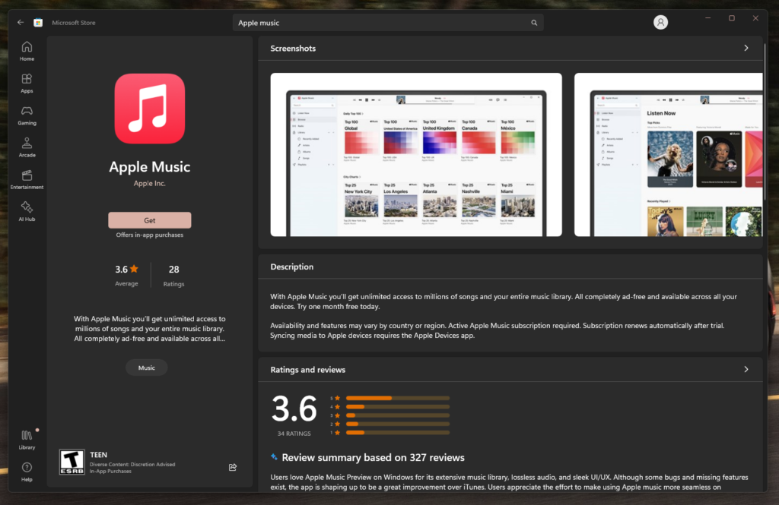Screen dimensions: 779x505
Task: Expand the Ratings and reviews chevron
Action: (x=746, y=370)
